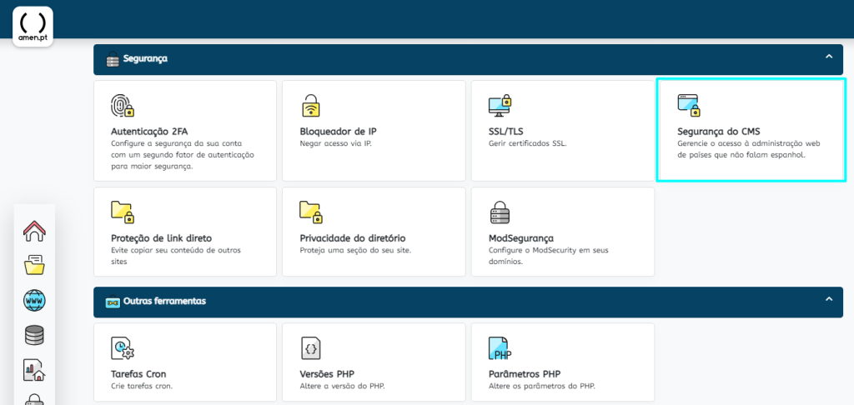Viewport: 854px width, 405px height.
Task: Open Versões PHP title link
Action: (327, 374)
